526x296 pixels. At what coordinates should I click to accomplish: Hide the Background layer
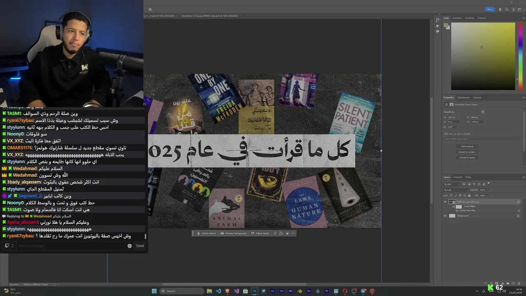coord(445,216)
